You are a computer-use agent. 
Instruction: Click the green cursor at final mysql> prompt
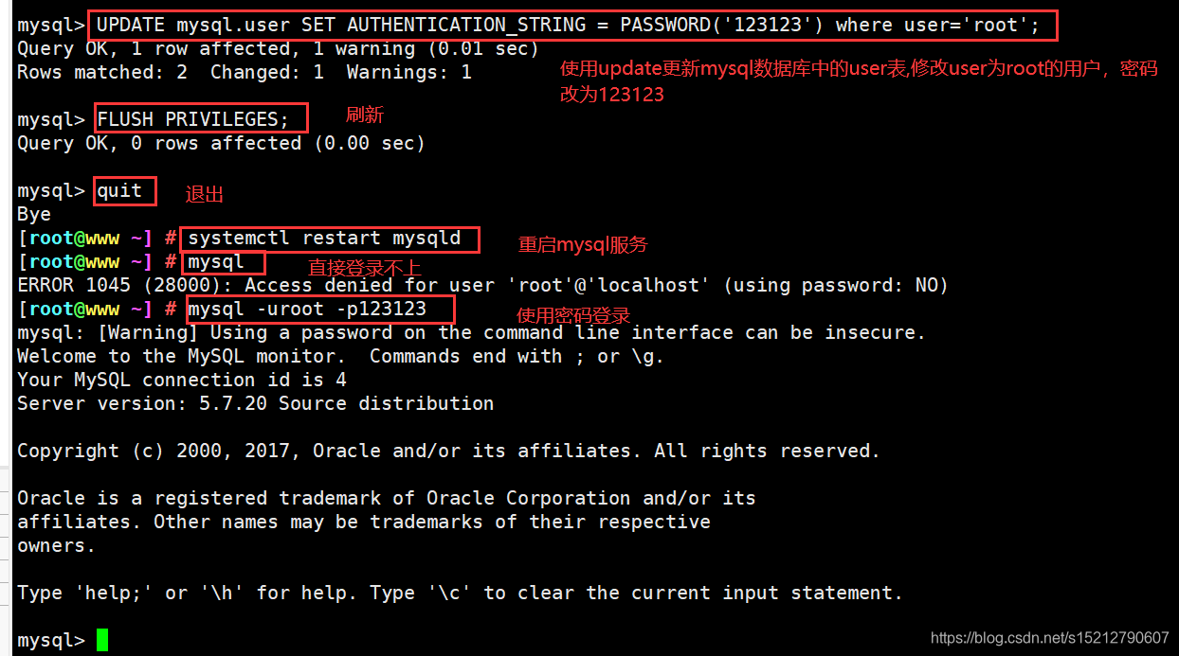pos(102,641)
